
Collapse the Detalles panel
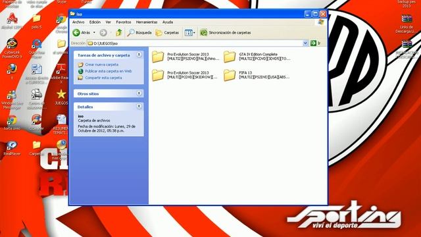pyautogui.click(x=139, y=107)
